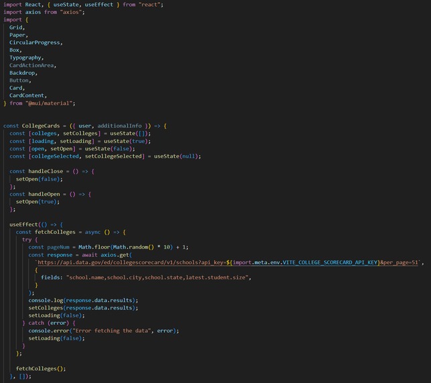Click "setColleges(response.data.results)" call

pyautogui.click(x=82, y=308)
